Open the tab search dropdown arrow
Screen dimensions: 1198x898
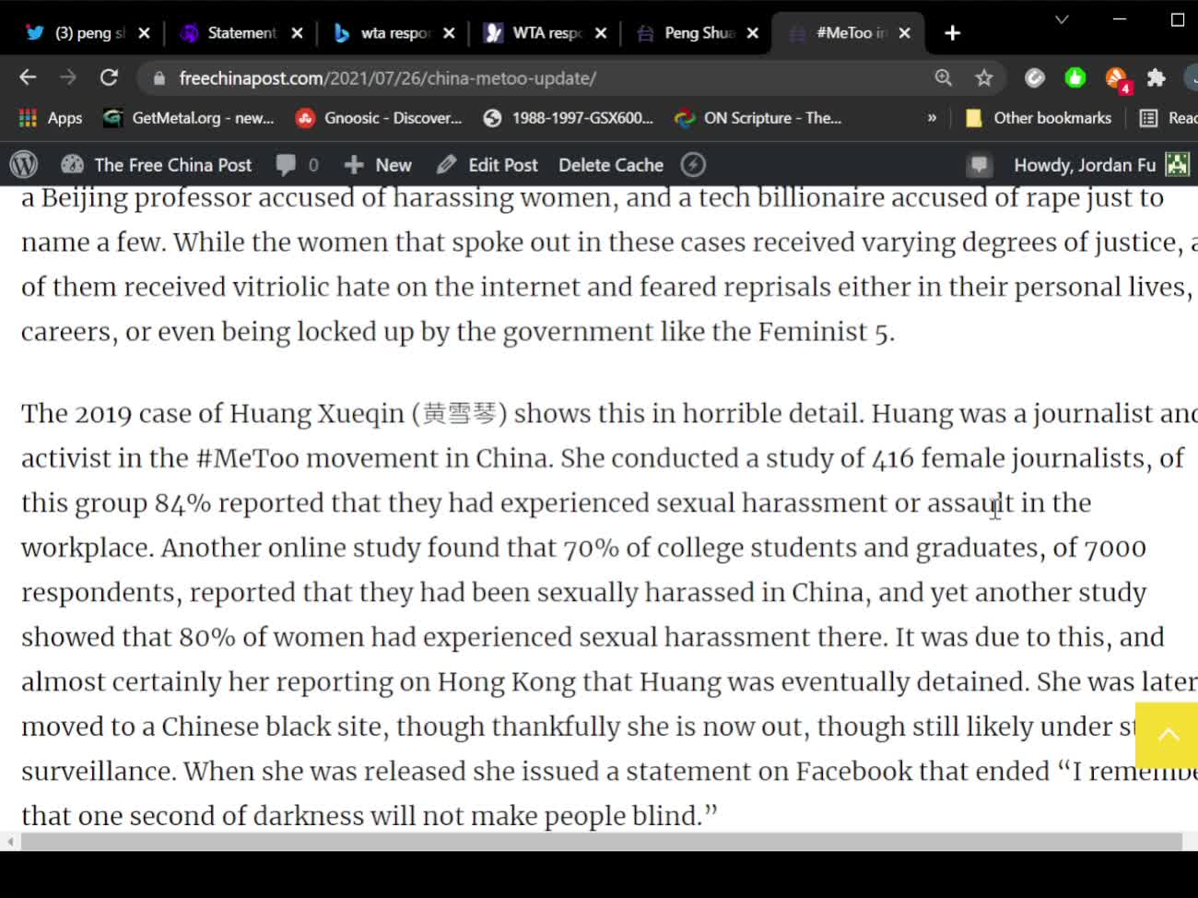1062,18
